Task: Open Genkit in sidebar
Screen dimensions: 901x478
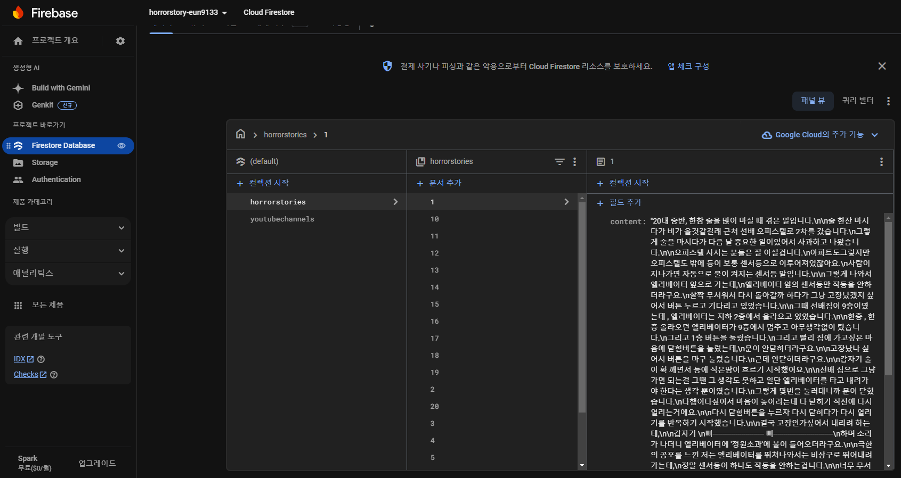Action: click(43, 105)
